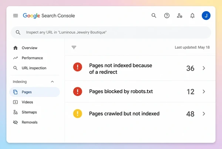This screenshot has height=149, width=222.
Task: Open URL inspection in sidebar
Action: click(x=34, y=68)
